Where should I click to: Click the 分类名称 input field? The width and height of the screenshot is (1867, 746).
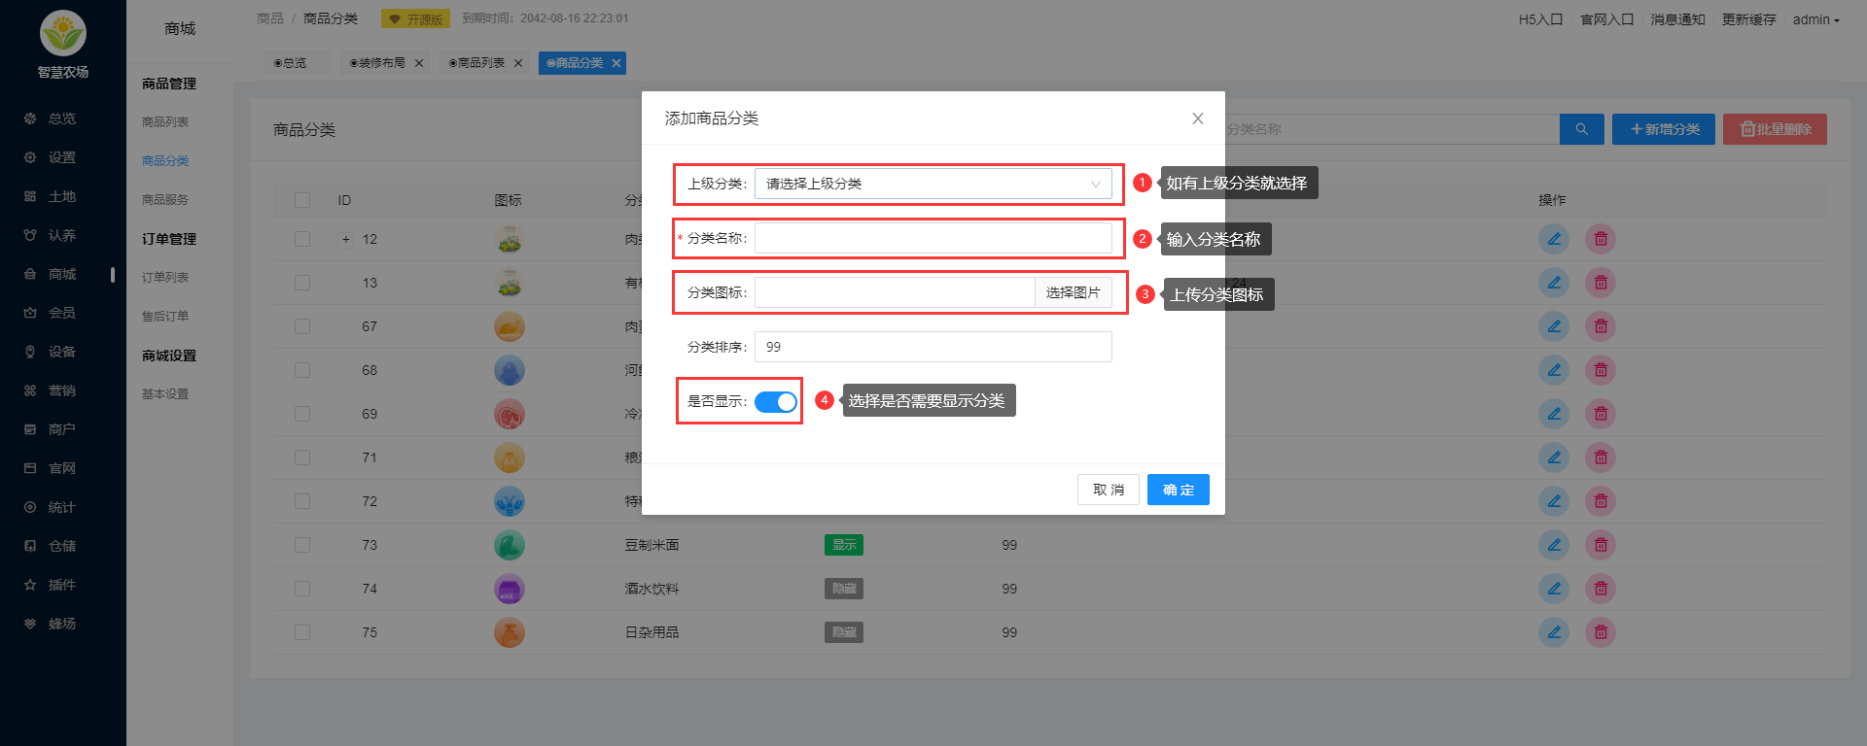[933, 238]
